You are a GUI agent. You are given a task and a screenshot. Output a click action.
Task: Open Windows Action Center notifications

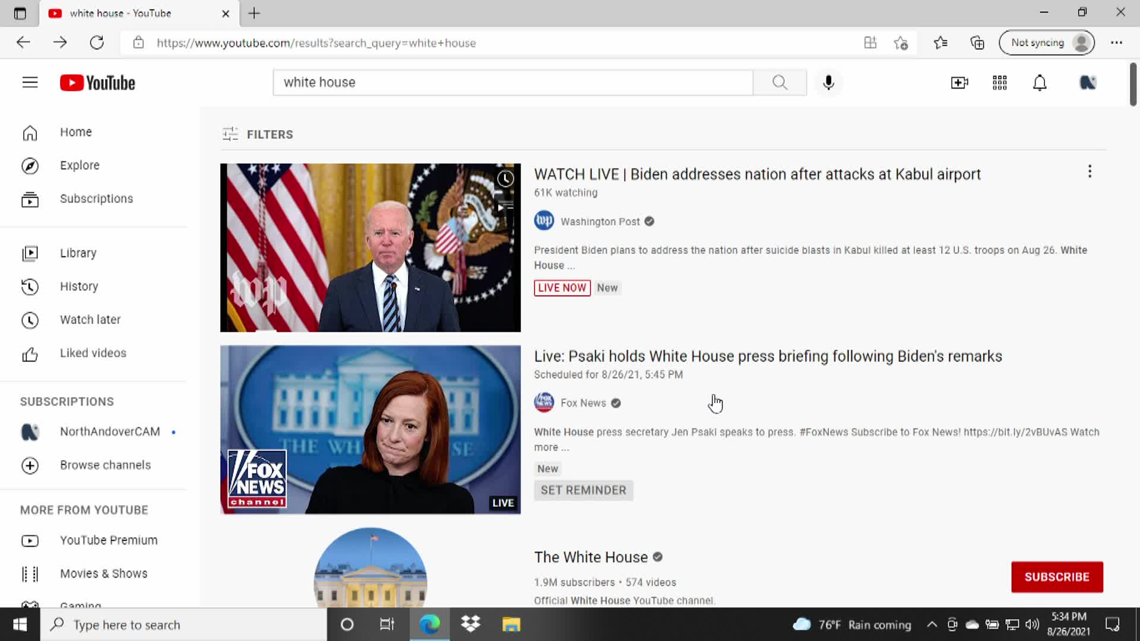pyautogui.click(x=1112, y=624)
